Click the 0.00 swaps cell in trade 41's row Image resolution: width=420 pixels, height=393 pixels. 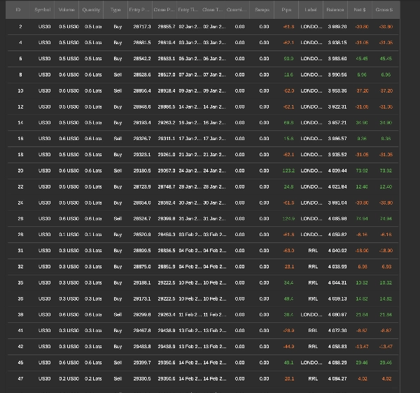(264, 331)
